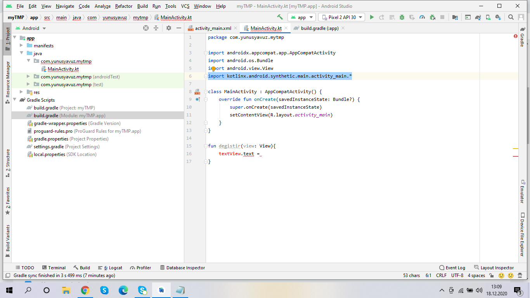Open the TODO tool window
530x298 pixels.
point(25,268)
